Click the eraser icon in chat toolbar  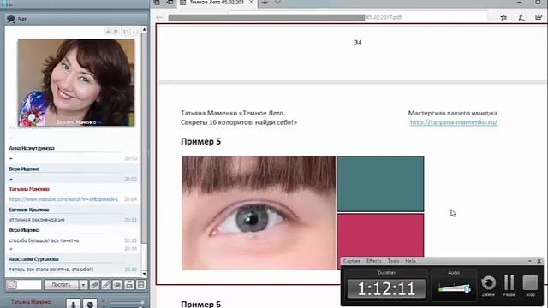94,285
